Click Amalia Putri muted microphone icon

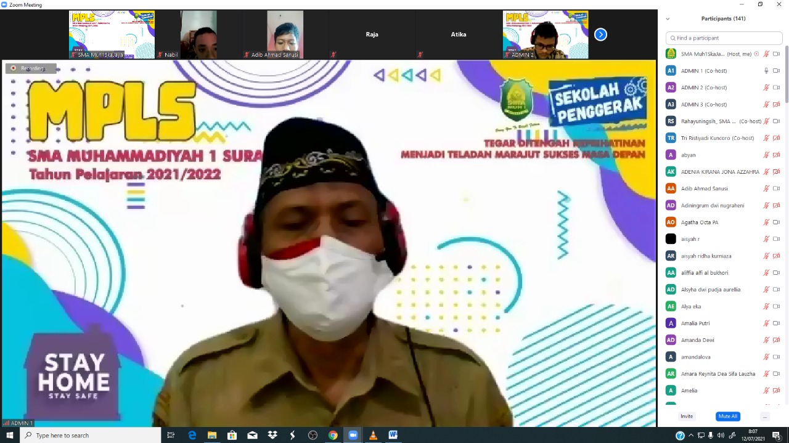point(766,323)
